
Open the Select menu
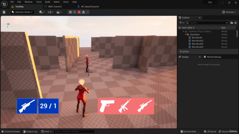click(x=56, y=2)
